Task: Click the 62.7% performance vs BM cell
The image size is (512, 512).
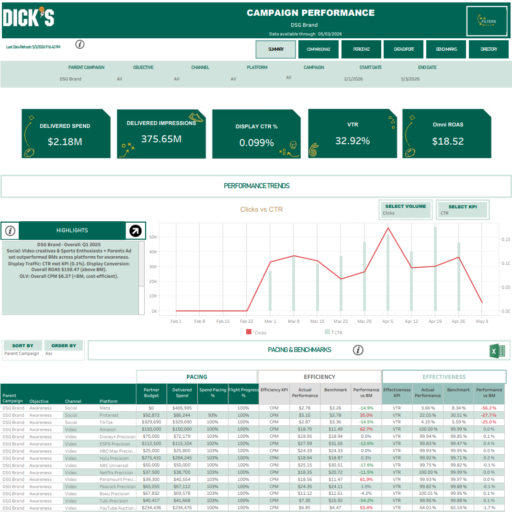Action: coord(366,430)
